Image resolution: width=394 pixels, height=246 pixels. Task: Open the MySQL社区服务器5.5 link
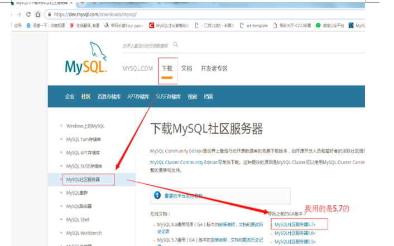pos(295,242)
